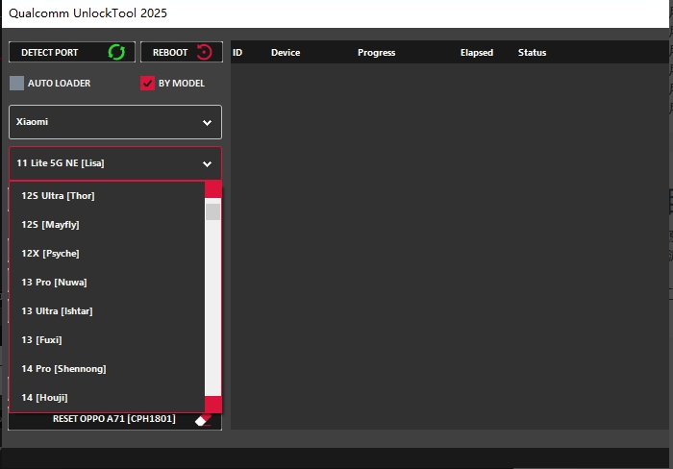The width and height of the screenshot is (673, 469).
Task: Pick 12X [Psyche] from the model list
Action: click(x=107, y=253)
